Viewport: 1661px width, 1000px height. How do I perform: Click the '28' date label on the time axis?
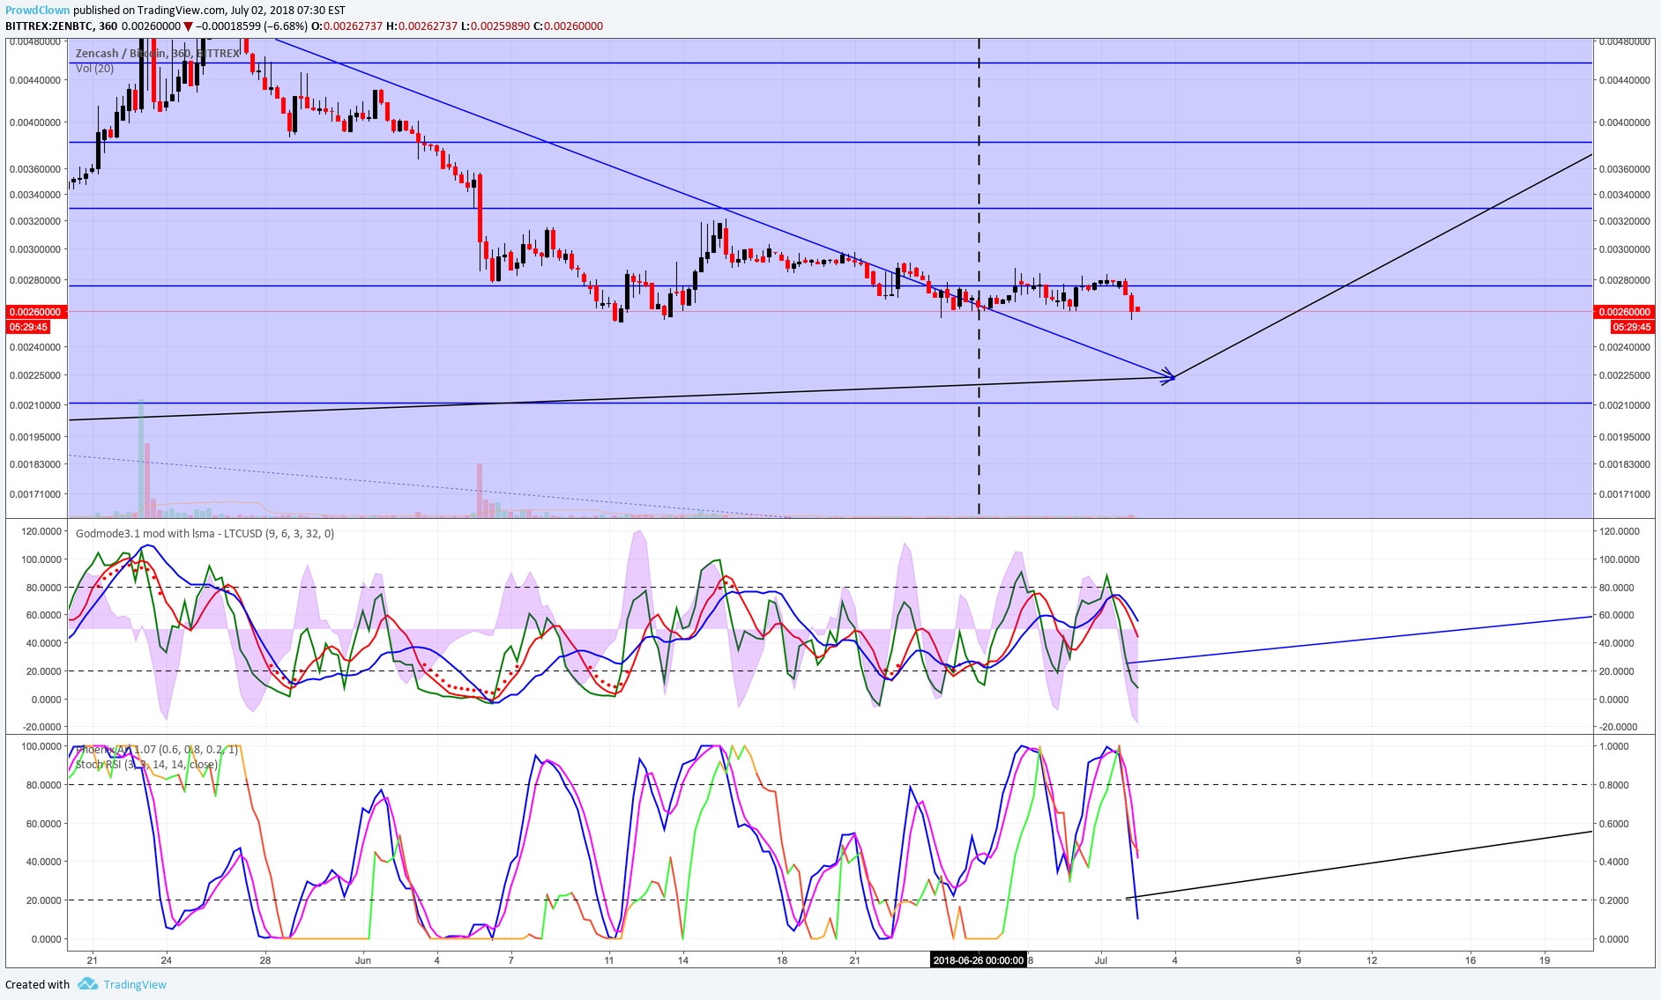coord(265,960)
